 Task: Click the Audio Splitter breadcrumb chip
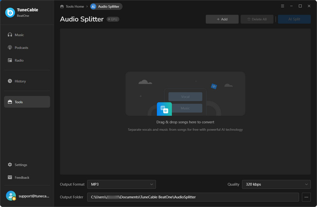pyautogui.click(x=106, y=6)
